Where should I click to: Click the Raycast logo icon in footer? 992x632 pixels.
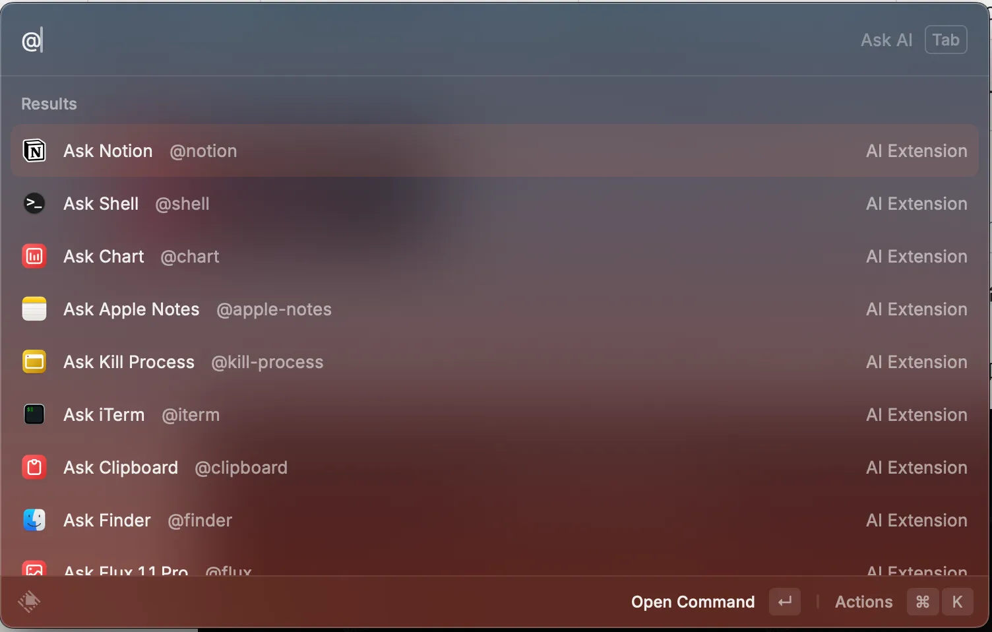coord(29,602)
